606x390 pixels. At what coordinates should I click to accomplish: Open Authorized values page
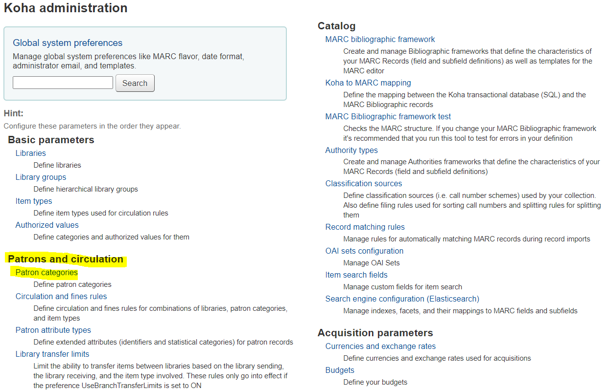coord(47,225)
